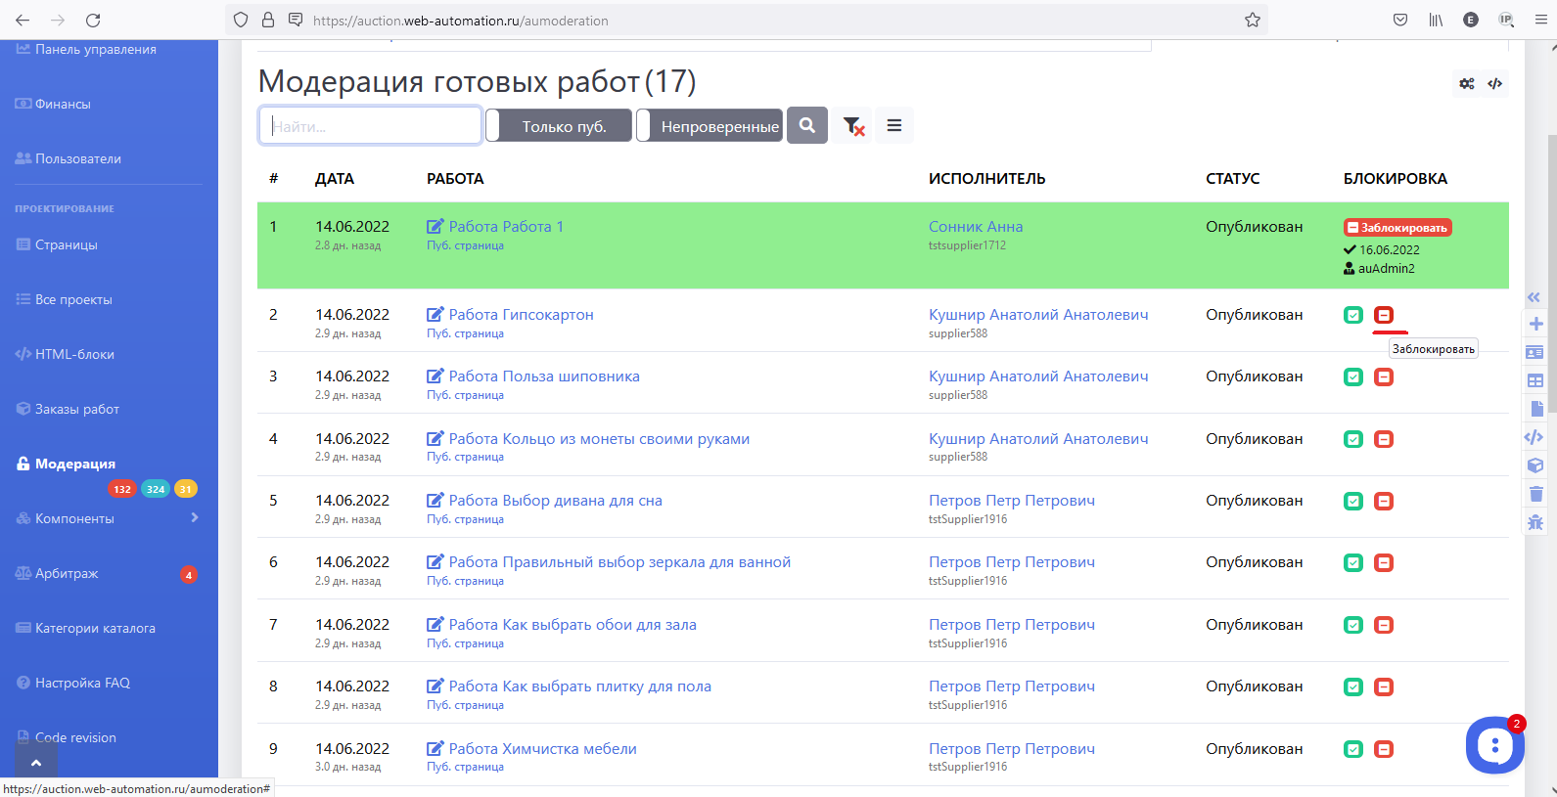Click the trash icon in right toolbar
Image resolution: width=1557 pixels, height=797 pixels.
click(1535, 494)
